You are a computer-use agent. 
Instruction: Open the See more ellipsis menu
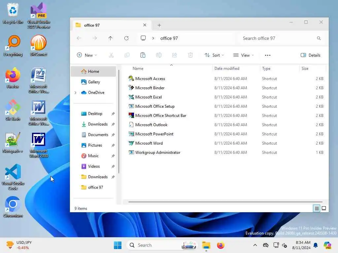click(x=267, y=55)
